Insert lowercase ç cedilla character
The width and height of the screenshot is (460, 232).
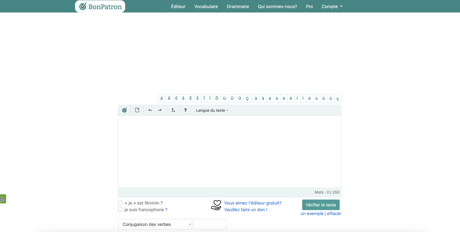pyautogui.click(x=338, y=99)
